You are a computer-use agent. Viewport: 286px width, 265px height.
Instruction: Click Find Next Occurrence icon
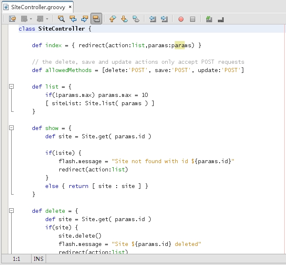point(85,19)
